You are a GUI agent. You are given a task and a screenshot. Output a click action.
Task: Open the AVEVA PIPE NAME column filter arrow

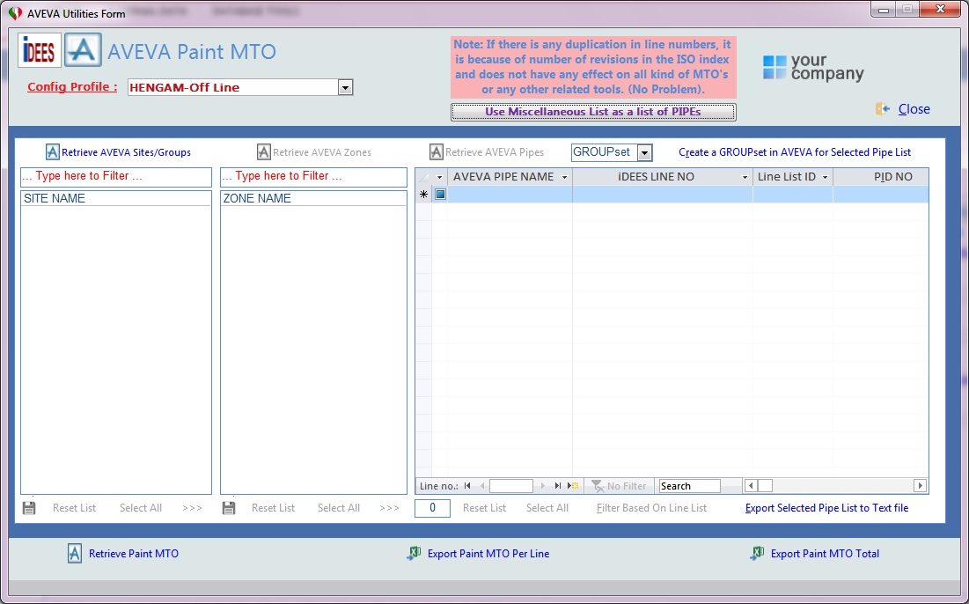click(x=564, y=178)
